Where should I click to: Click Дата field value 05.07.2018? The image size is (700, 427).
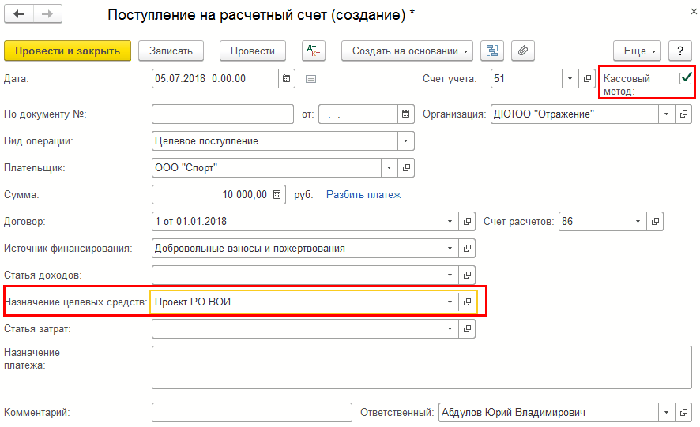click(x=215, y=78)
